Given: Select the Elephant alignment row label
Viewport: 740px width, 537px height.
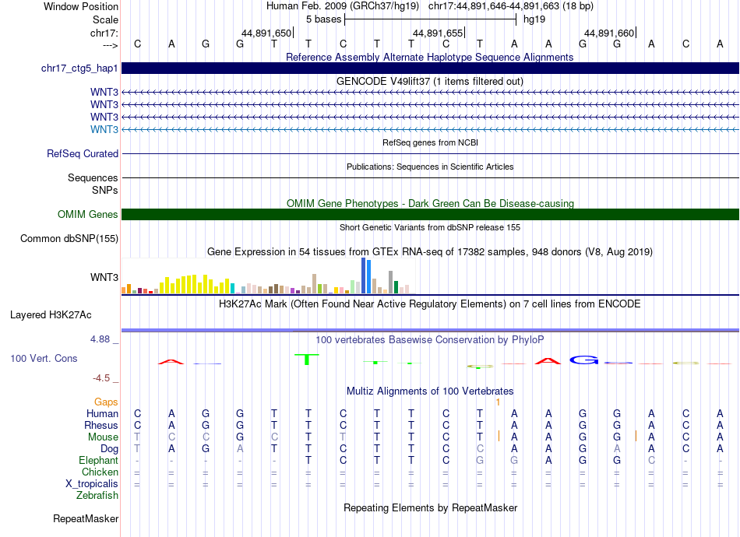Looking at the screenshot, I should click(x=99, y=461).
